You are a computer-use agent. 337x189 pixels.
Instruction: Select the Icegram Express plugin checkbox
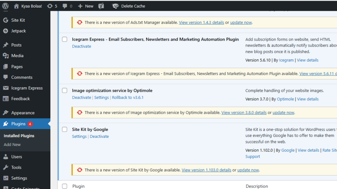(x=65, y=39)
